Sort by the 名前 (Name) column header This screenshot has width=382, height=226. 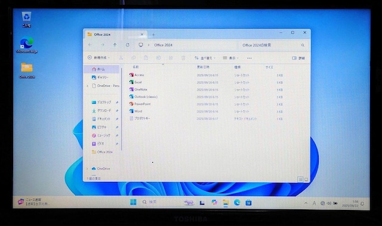[135, 67]
